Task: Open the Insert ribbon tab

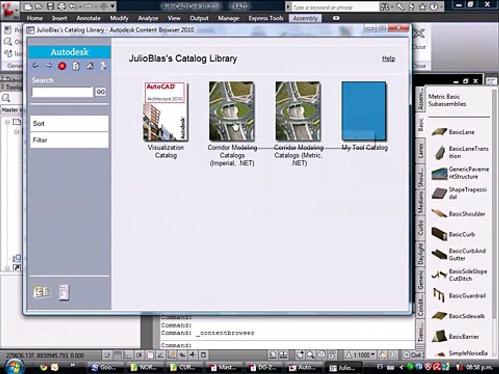Action: coord(59,18)
